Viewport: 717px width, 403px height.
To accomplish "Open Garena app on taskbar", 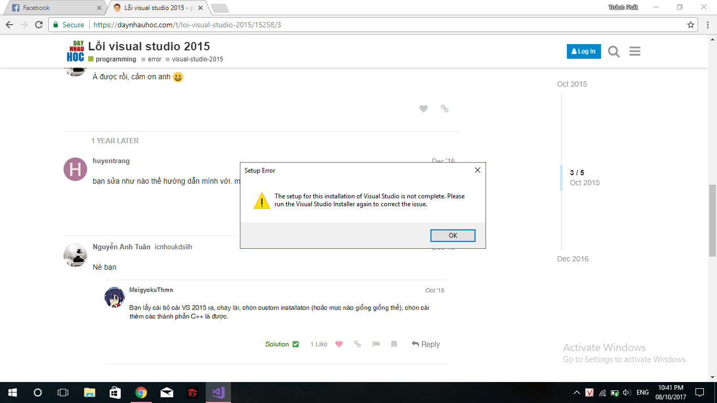I will click(x=193, y=393).
